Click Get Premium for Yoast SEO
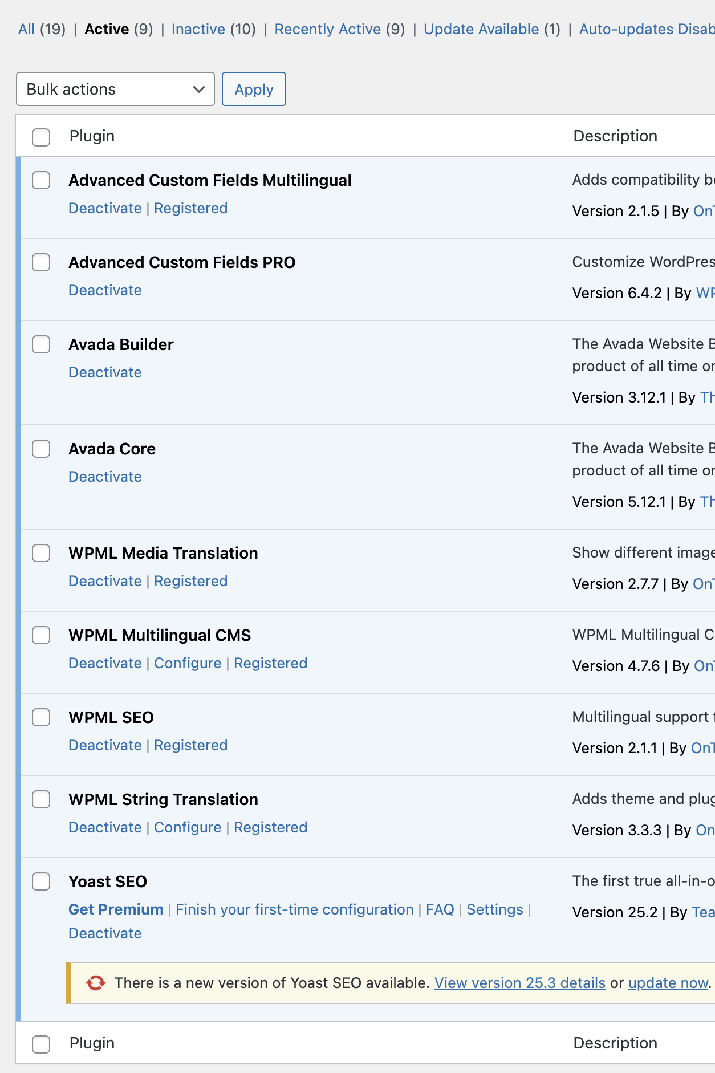715x1073 pixels. click(116, 909)
